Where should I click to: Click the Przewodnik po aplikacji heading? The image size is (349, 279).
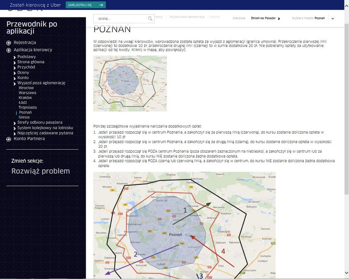[x=32, y=28]
